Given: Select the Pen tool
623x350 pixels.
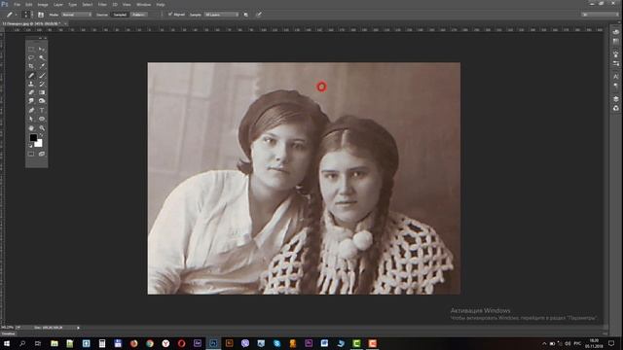Looking at the screenshot, I should [x=31, y=110].
